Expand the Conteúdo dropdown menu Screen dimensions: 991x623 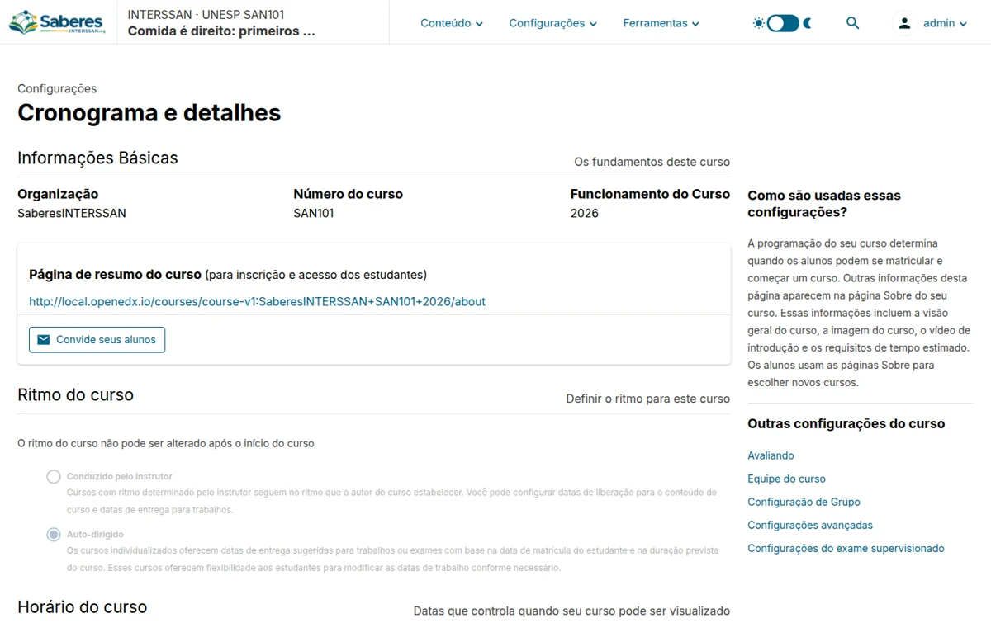[452, 23]
